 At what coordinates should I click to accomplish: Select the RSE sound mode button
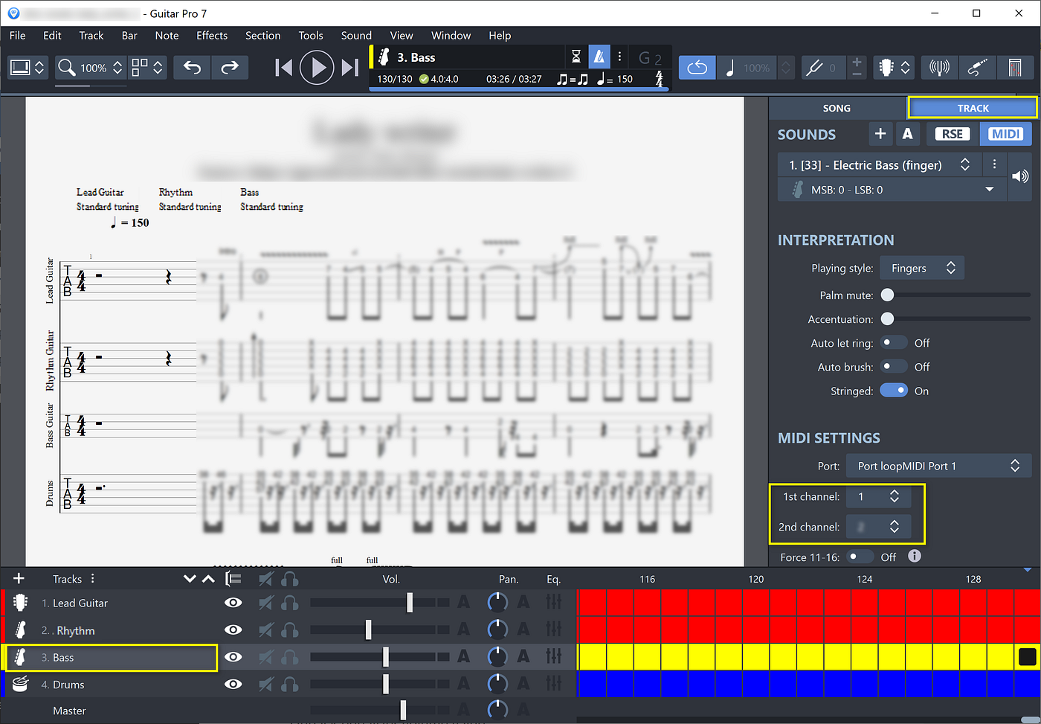coord(953,134)
